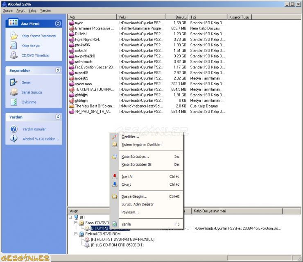The height and width of the screenshot is (262, 303).
Task: Click the Kalıp Arayıcı link
Action: pos(31,46)
